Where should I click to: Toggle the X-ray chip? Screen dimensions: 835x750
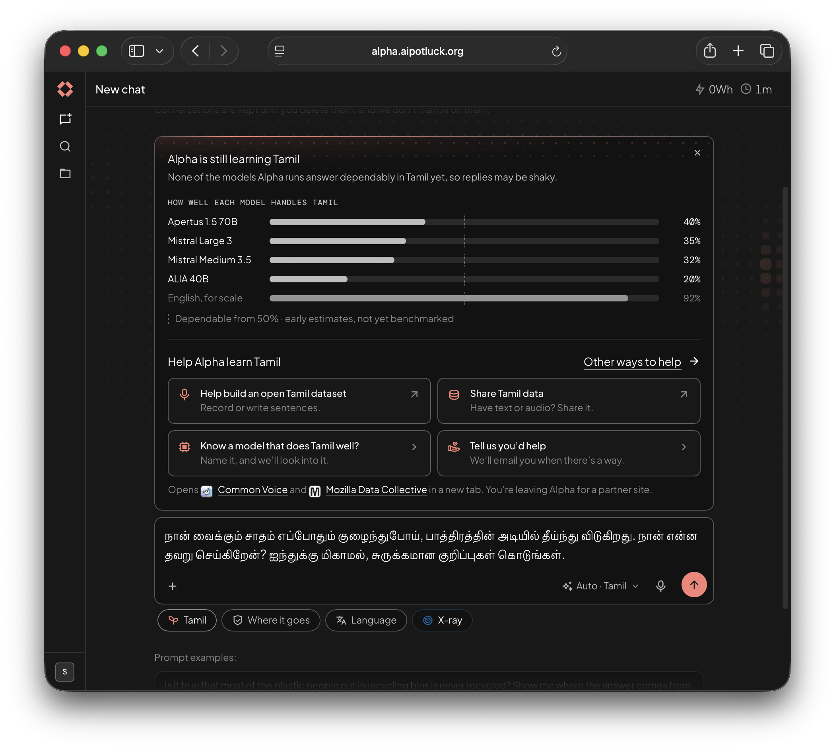click(x=442, y=620)
